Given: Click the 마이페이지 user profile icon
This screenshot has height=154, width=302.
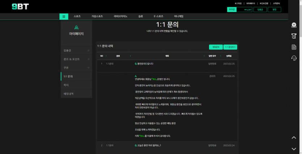Looking at the screenshot, I should [x=76, y=28].
